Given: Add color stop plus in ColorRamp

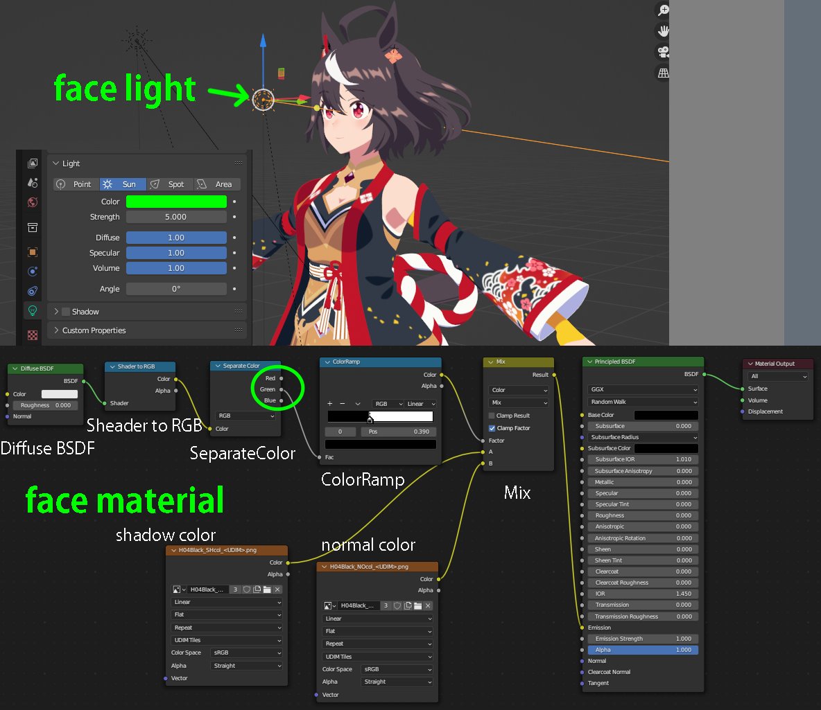Looking at the screenshot, I should [330, 404].
